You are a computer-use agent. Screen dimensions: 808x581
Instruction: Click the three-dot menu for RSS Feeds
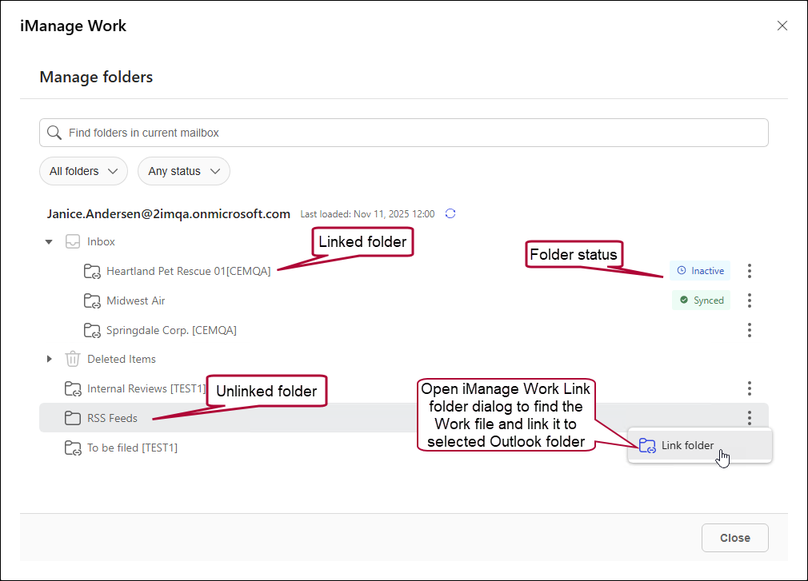coord(749,418)
